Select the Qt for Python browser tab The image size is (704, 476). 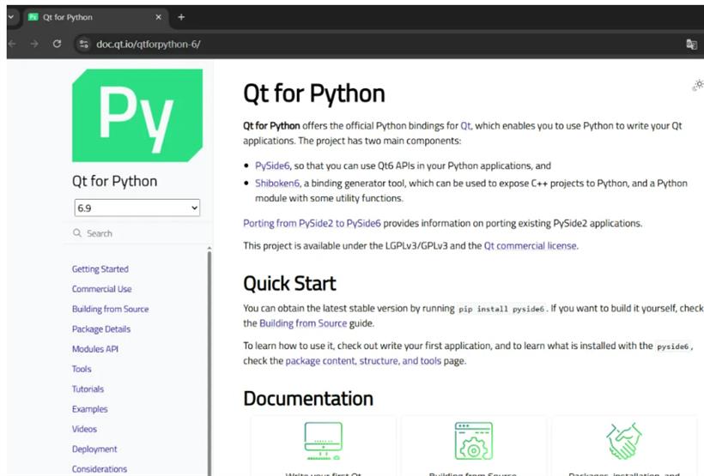coord(95,17)
